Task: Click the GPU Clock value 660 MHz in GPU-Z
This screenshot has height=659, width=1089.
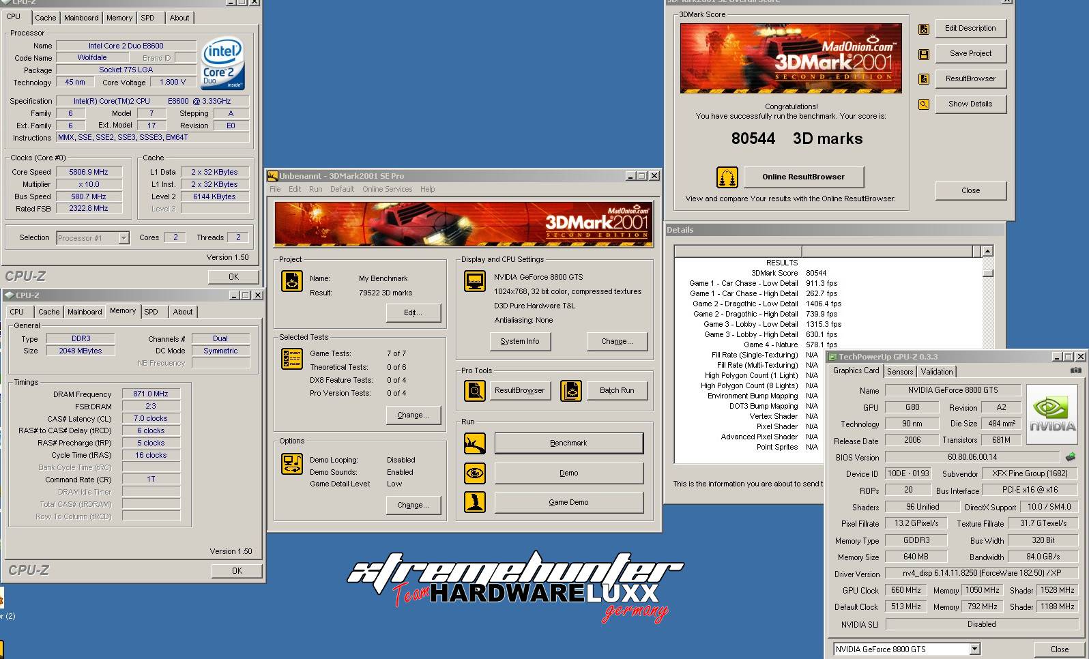Action: pyautogui.click(x=905, y=590)
